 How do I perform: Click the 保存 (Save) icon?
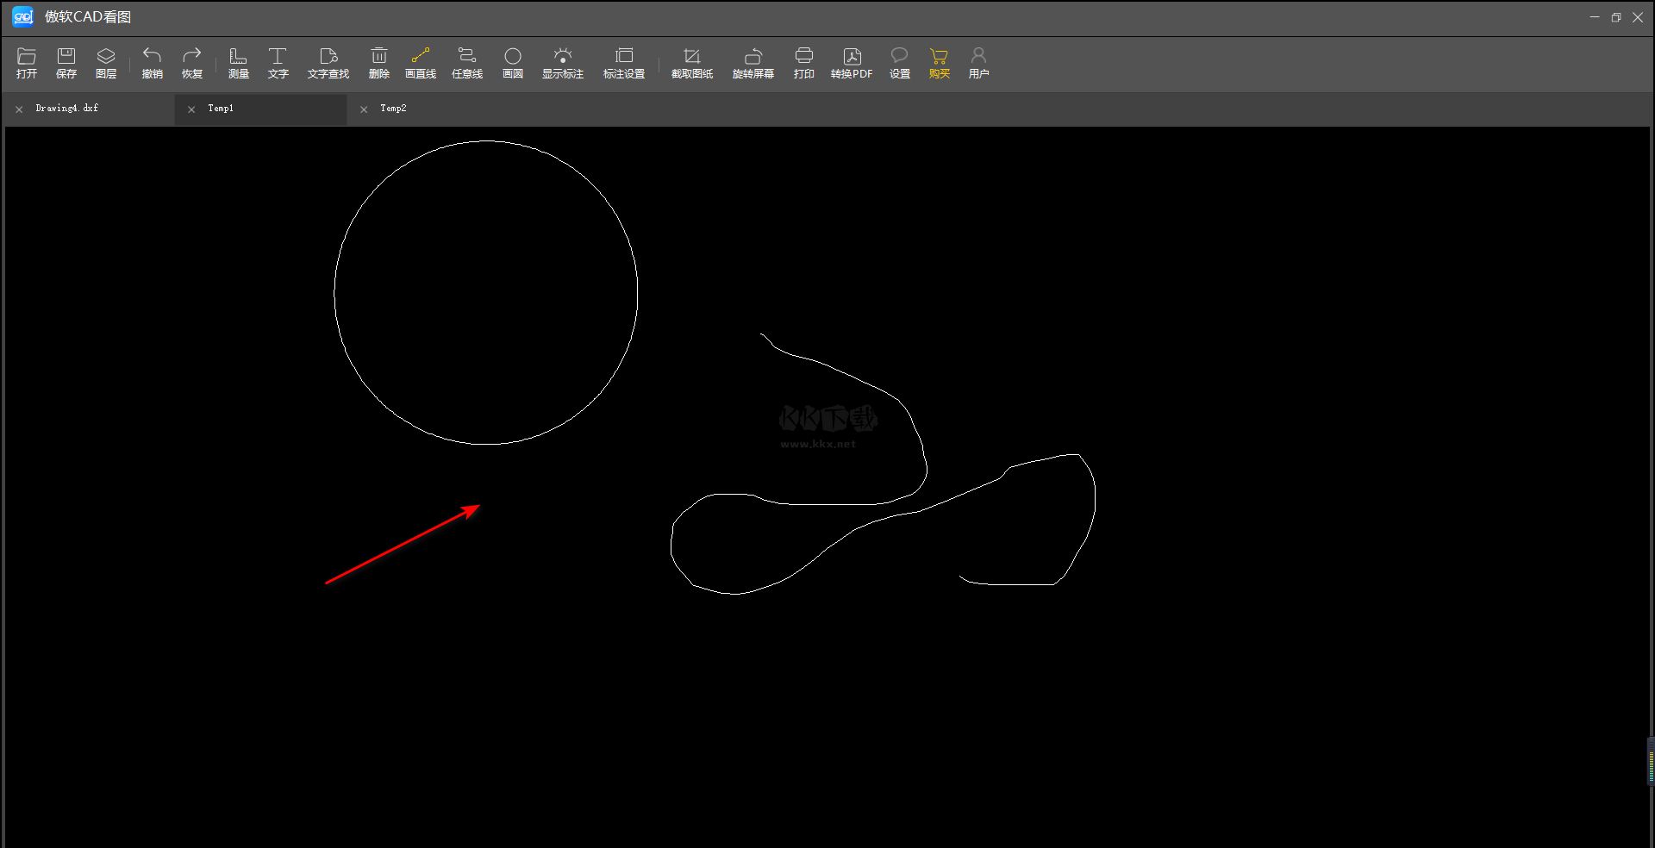pos(66,63)
